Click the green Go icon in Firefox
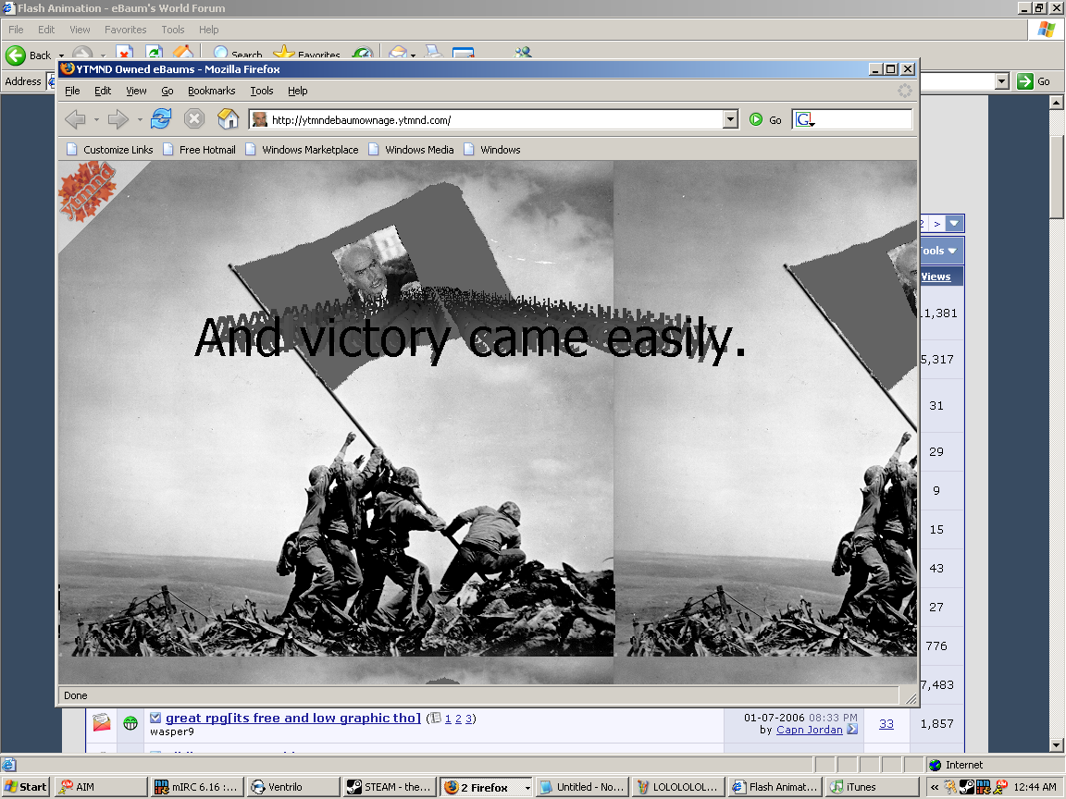This screenshot has width=1066, height=799. [756, 119]
